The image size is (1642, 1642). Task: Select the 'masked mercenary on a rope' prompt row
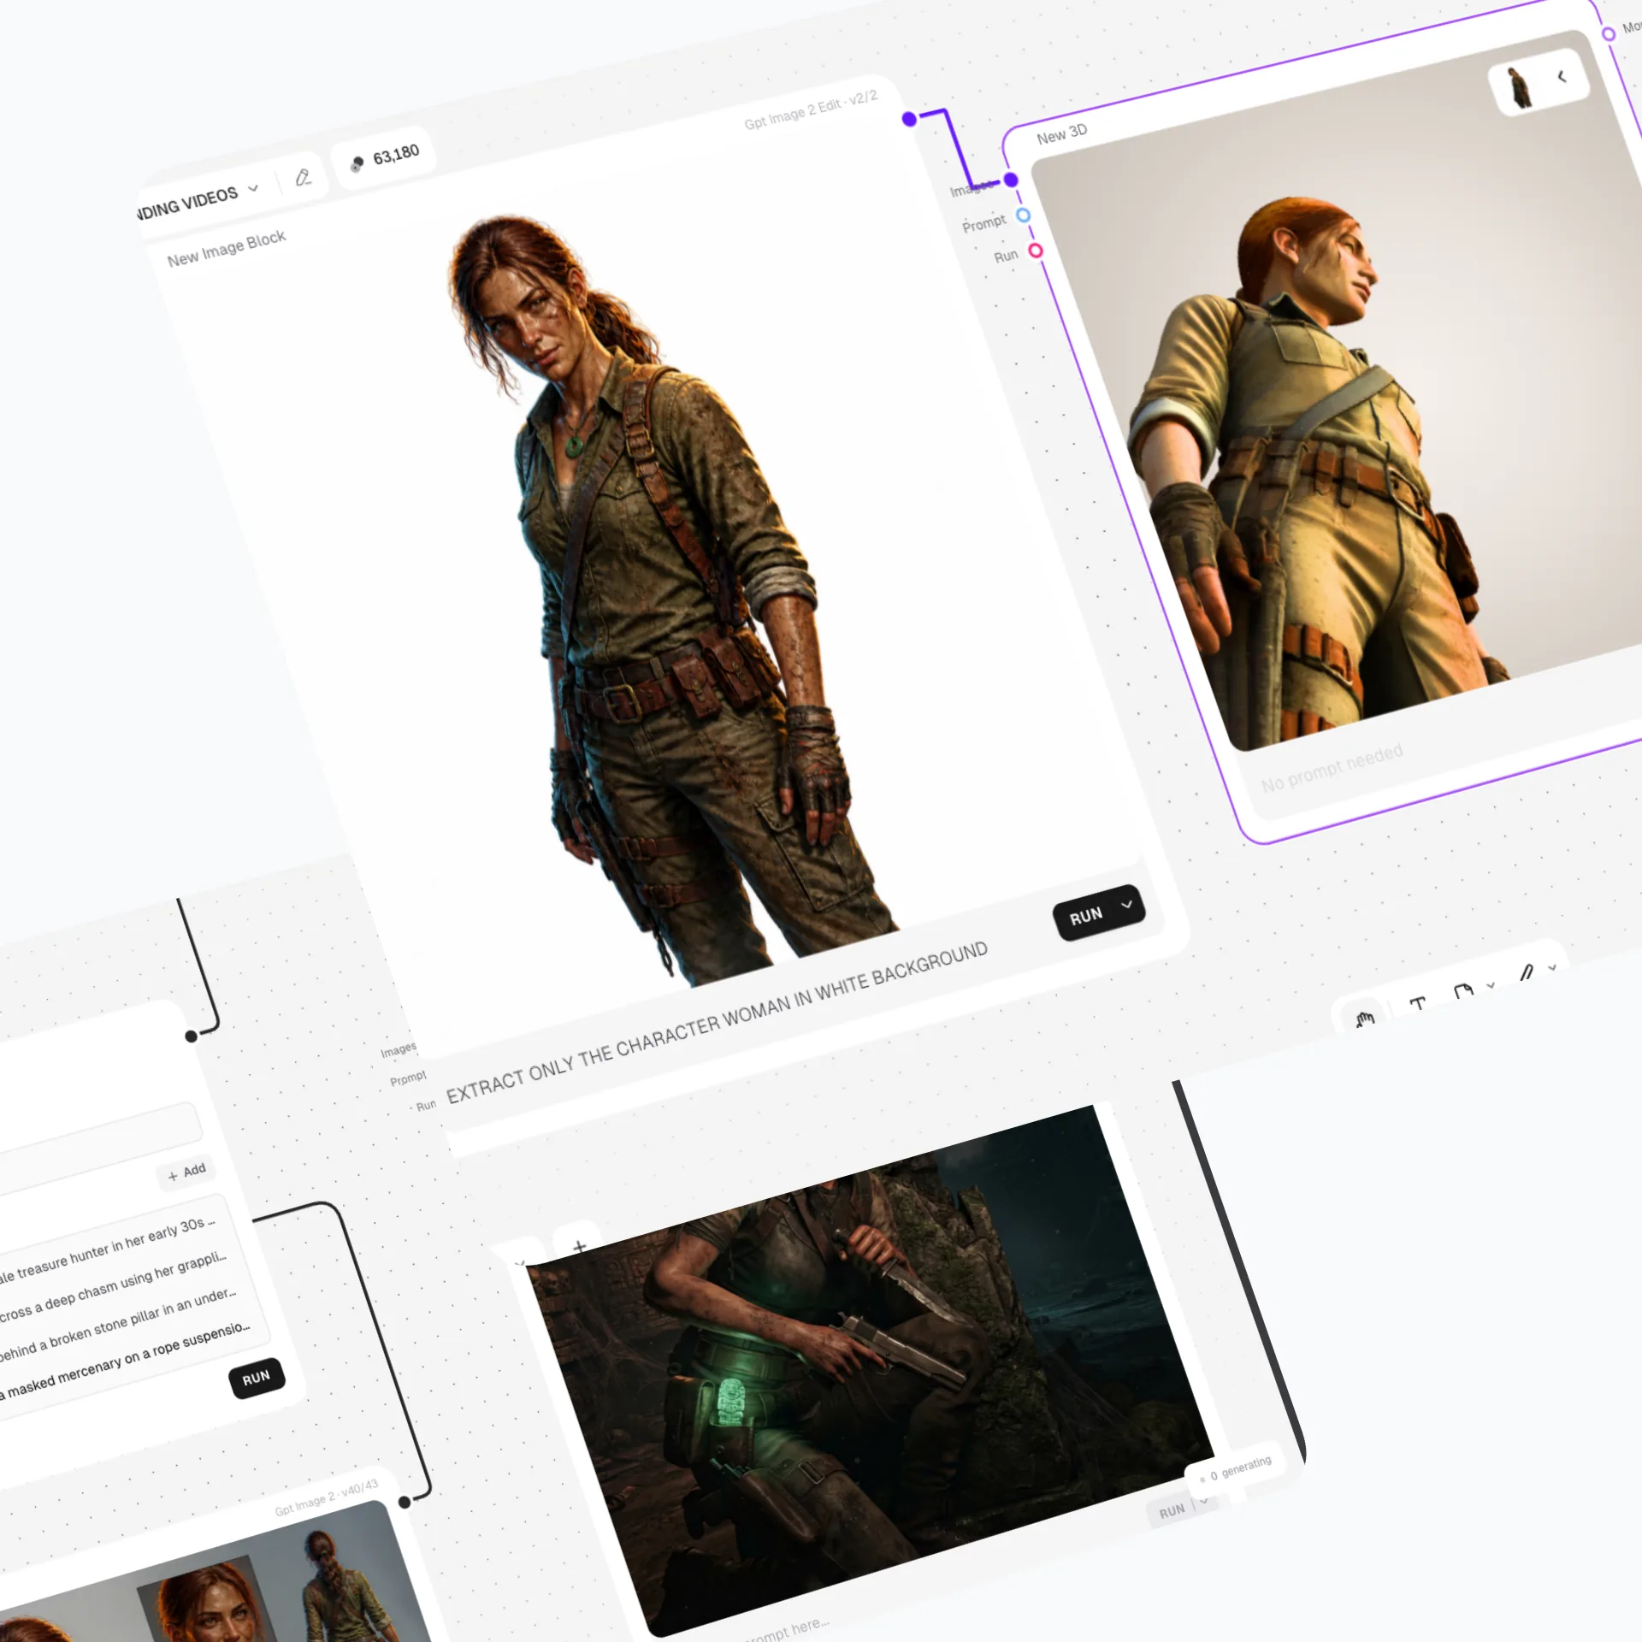point(124,1361)
